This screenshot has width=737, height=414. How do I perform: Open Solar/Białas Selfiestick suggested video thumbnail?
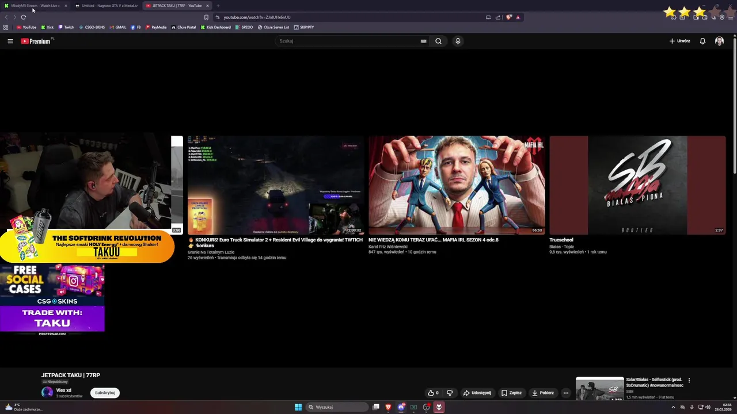599,389
